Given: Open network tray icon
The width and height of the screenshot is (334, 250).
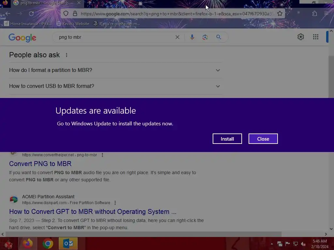Looking at the screenshot, I should 296,243.
